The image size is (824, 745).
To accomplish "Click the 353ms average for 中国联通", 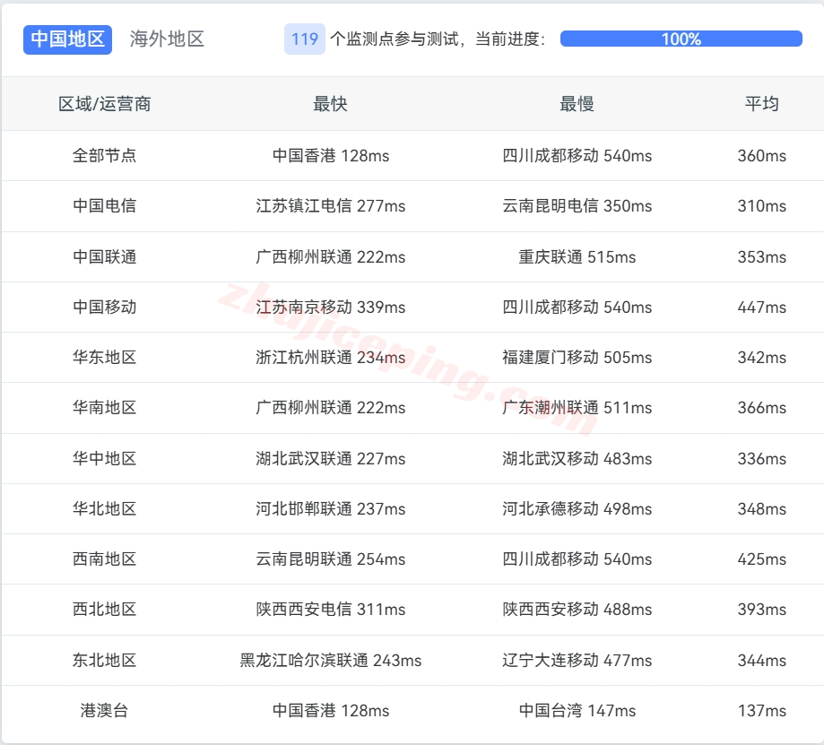I will 761,257.
